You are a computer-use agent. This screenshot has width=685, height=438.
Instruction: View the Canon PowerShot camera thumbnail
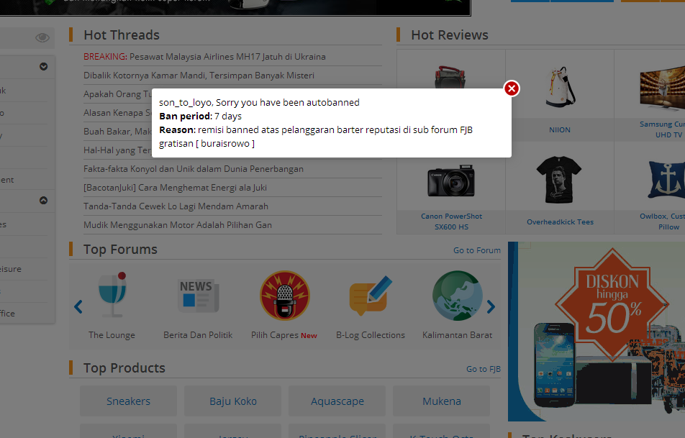tap(451, 181)
